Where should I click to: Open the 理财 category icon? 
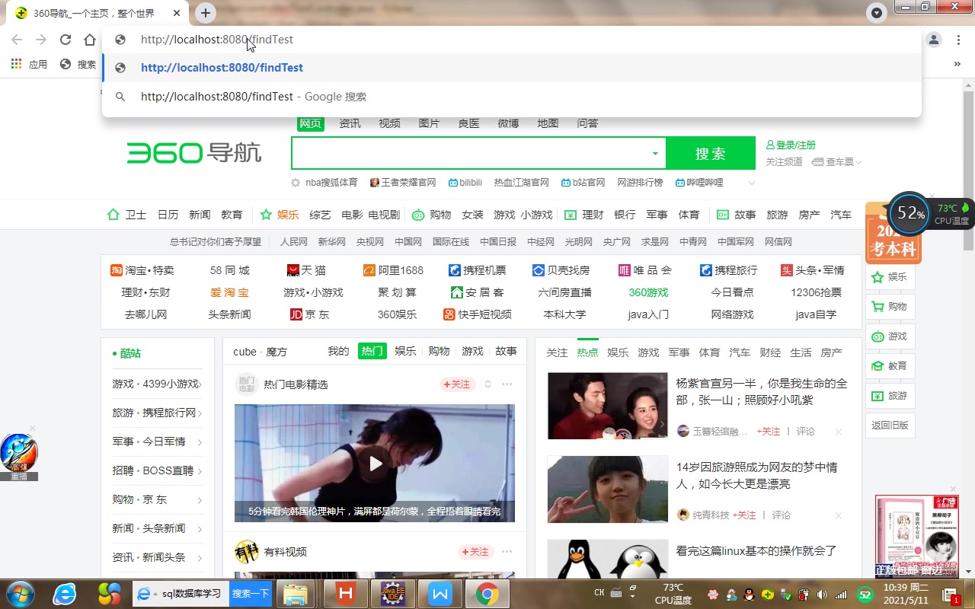[x=583, y=215]
